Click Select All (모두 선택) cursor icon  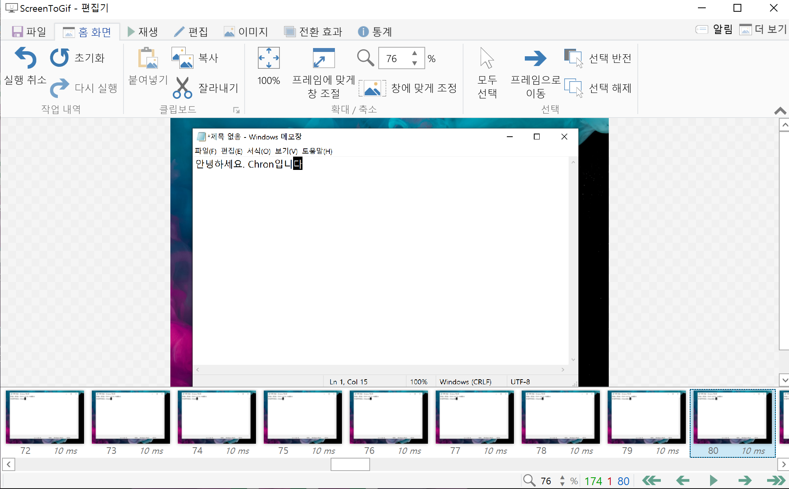487,58
